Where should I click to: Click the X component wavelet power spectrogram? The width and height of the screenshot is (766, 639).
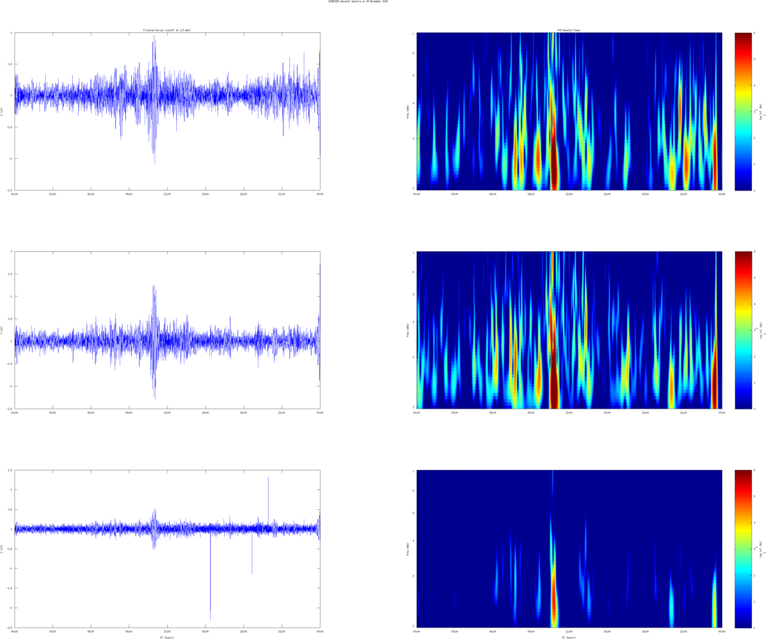click(x=569, y=111)
